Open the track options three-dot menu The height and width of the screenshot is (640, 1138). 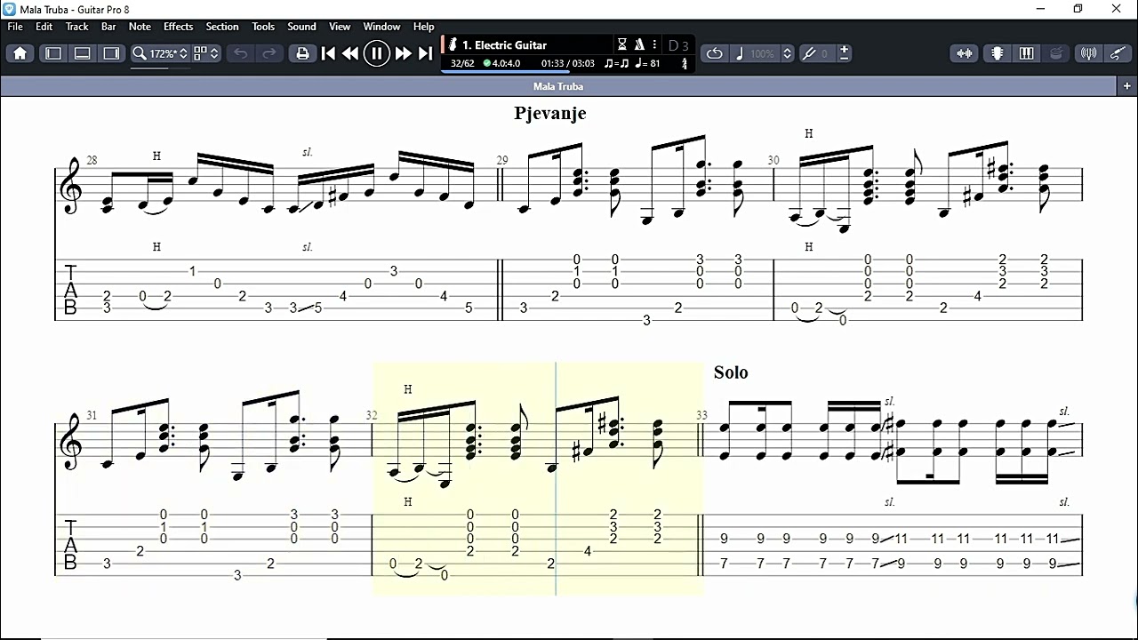pos(655,44)
